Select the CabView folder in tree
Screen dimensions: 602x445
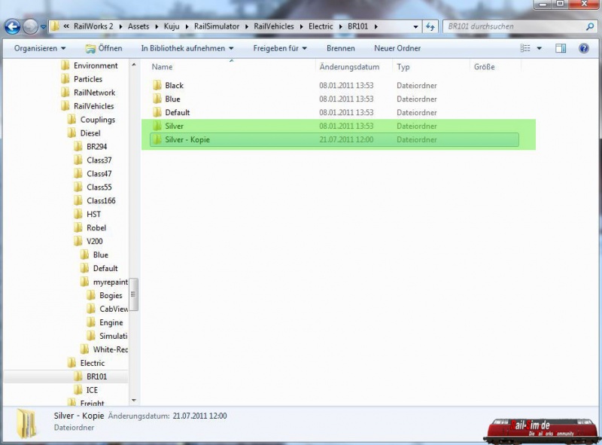coord(107,309)
